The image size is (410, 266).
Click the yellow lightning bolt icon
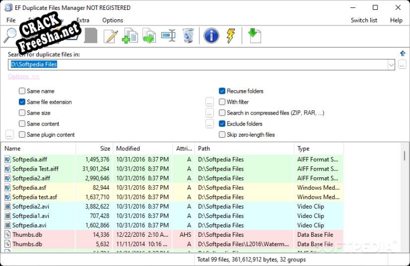pyautogui.click(x=230, y=35)
